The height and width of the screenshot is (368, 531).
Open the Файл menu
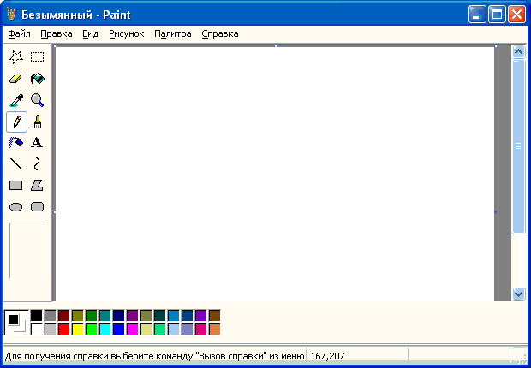pos(20,34)
